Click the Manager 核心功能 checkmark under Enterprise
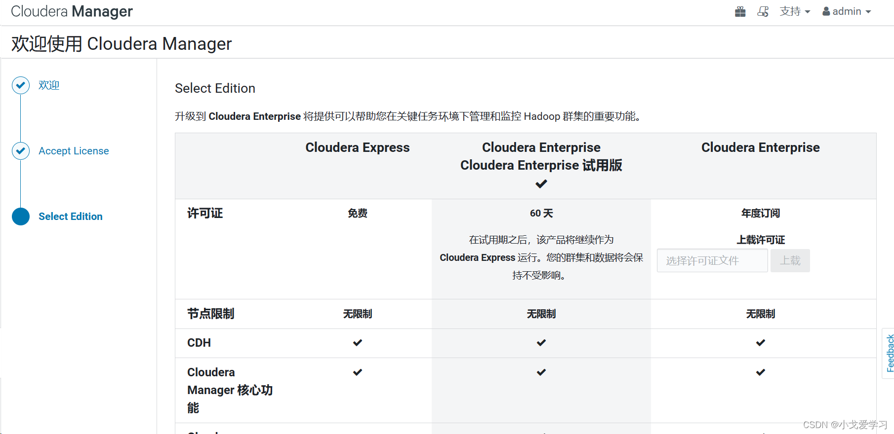The height and width of the screenshot is (434, 894). tap(761, 372)
